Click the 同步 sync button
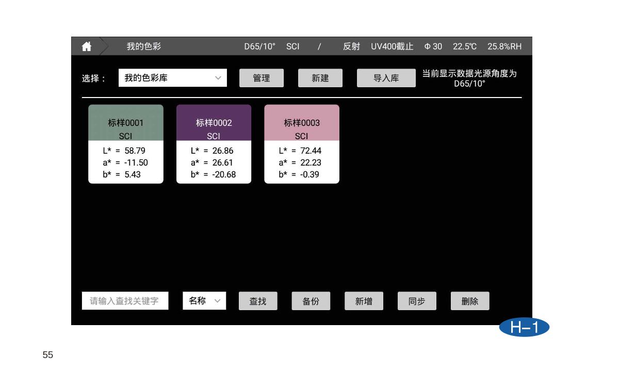Screen dimensions: 619x386 click(x=417, y=301)
